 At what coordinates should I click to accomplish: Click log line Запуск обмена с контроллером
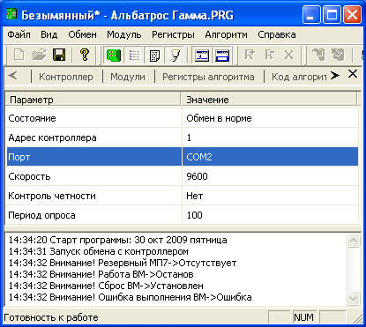[99, 251]
